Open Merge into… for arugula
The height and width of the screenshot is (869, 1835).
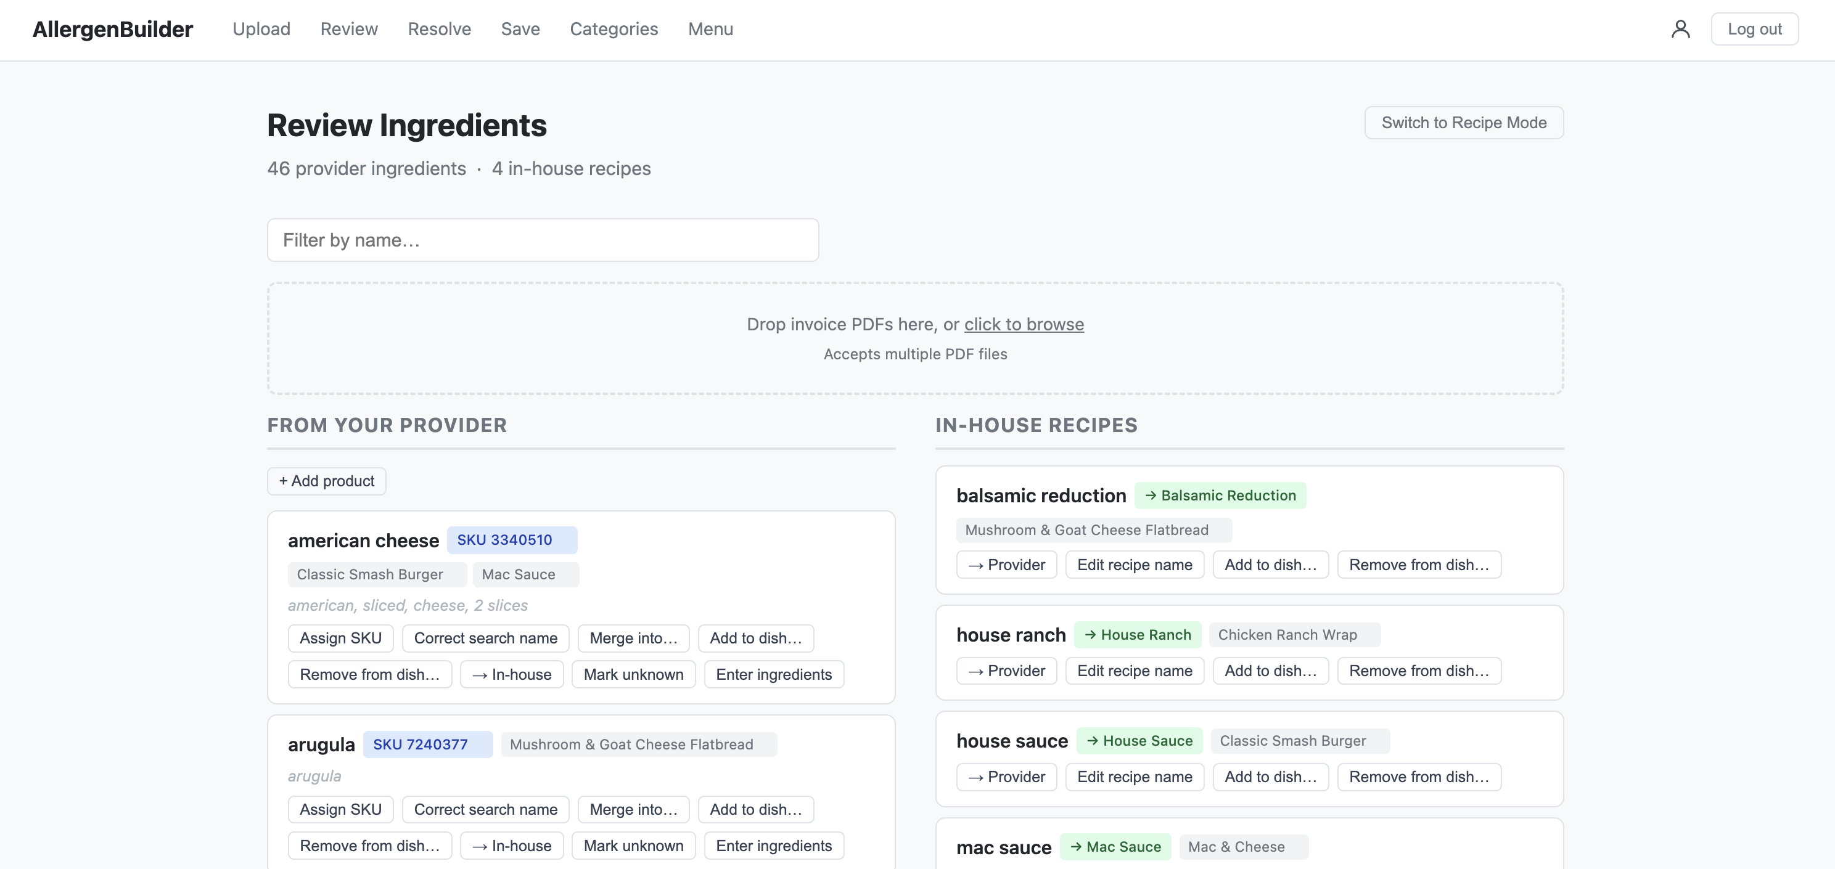click(633, 809)
